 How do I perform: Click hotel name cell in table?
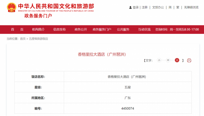pos(128,77)
